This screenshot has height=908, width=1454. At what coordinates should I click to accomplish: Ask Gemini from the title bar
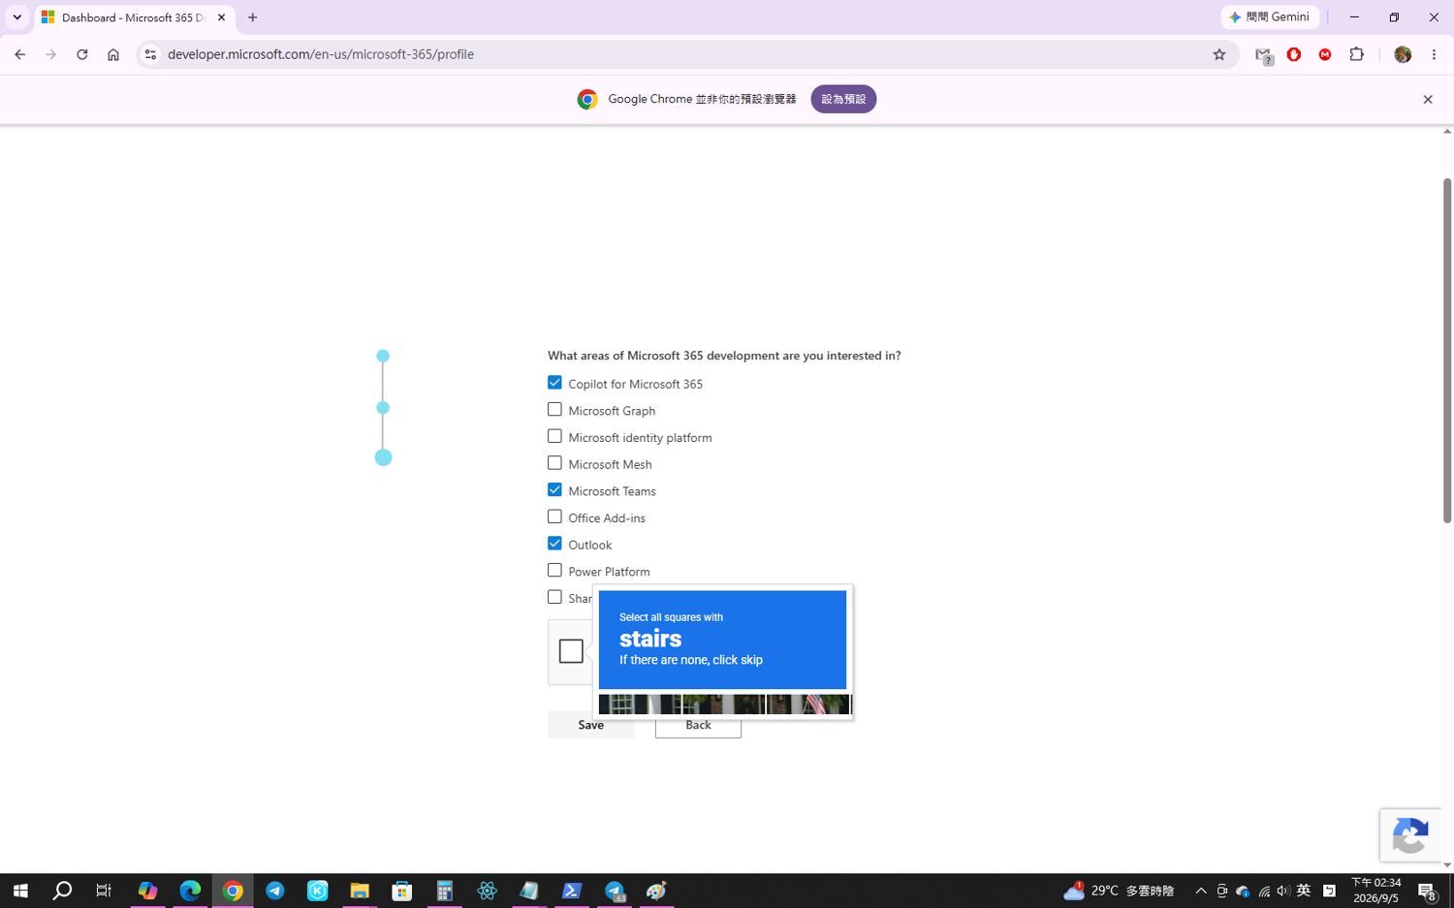tap(1270, 17)
